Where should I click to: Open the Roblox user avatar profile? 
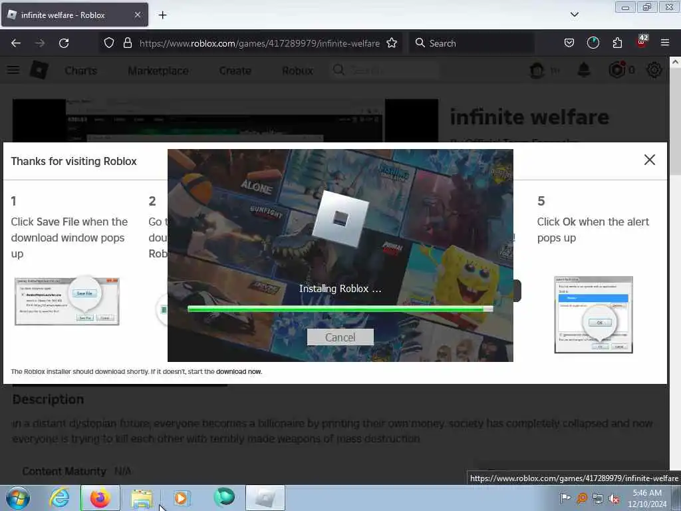click(x=537, y=70)
